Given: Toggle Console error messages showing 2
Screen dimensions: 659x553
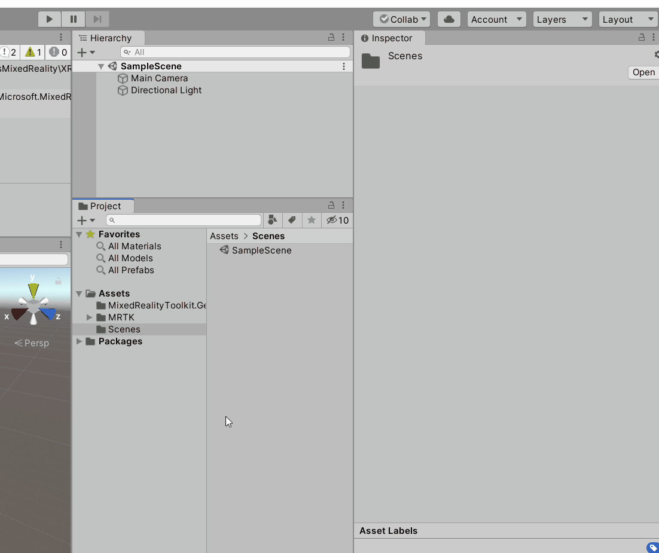Looking at the screenshot, I should [8, 52].
